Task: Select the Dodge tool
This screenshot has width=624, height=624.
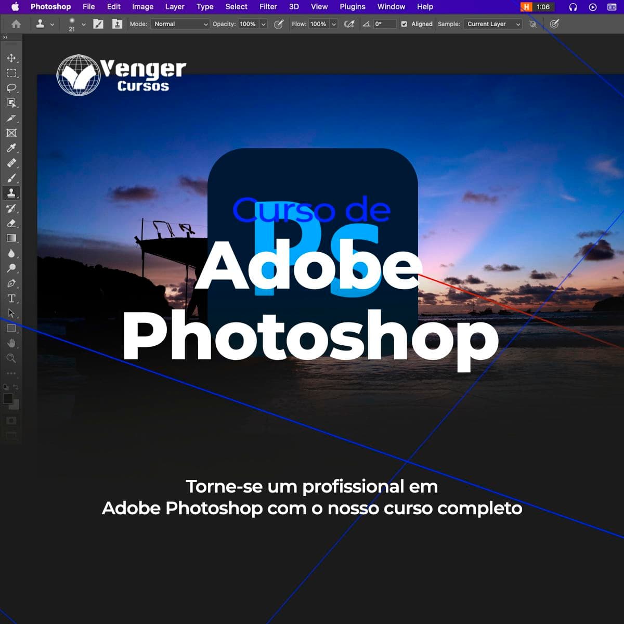Action: click(x=11, y=268)
